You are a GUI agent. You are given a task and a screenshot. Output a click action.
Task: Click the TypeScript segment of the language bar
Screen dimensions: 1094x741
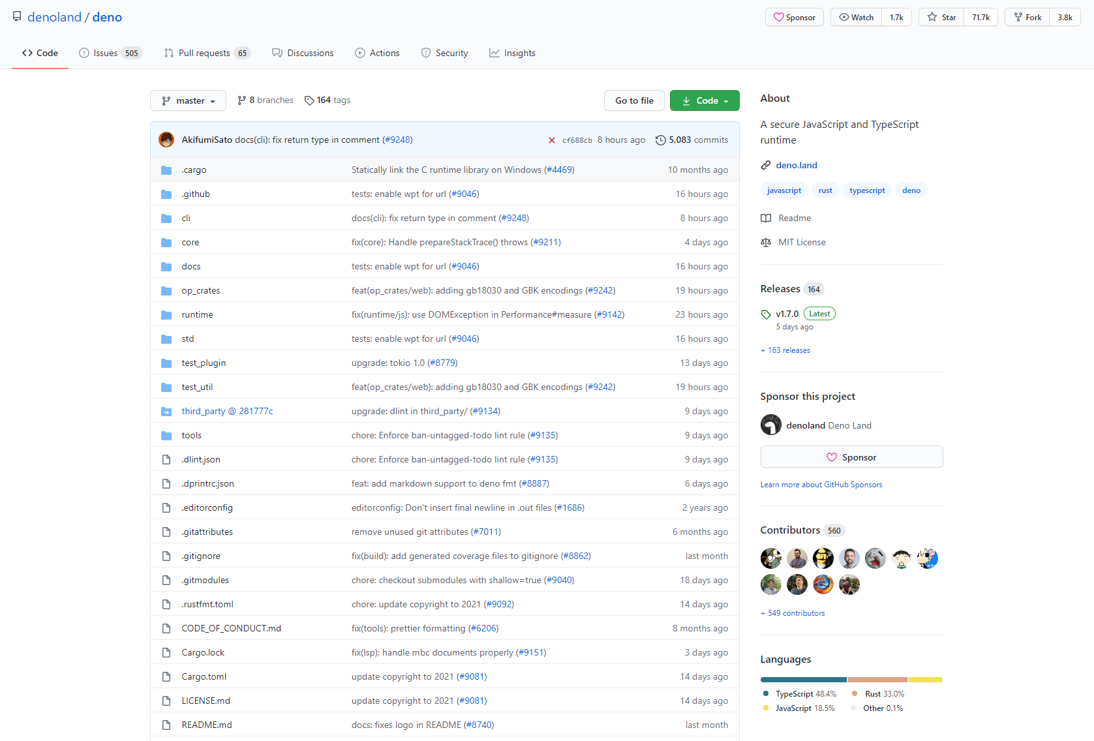pyautogui.click(x=804, y=680)
